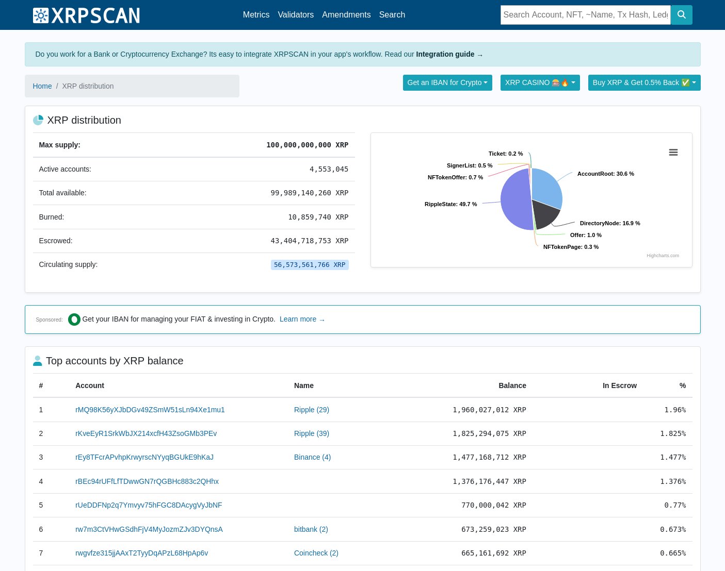Click the account search input field
The image size is (725, 571).
[585, 15]
